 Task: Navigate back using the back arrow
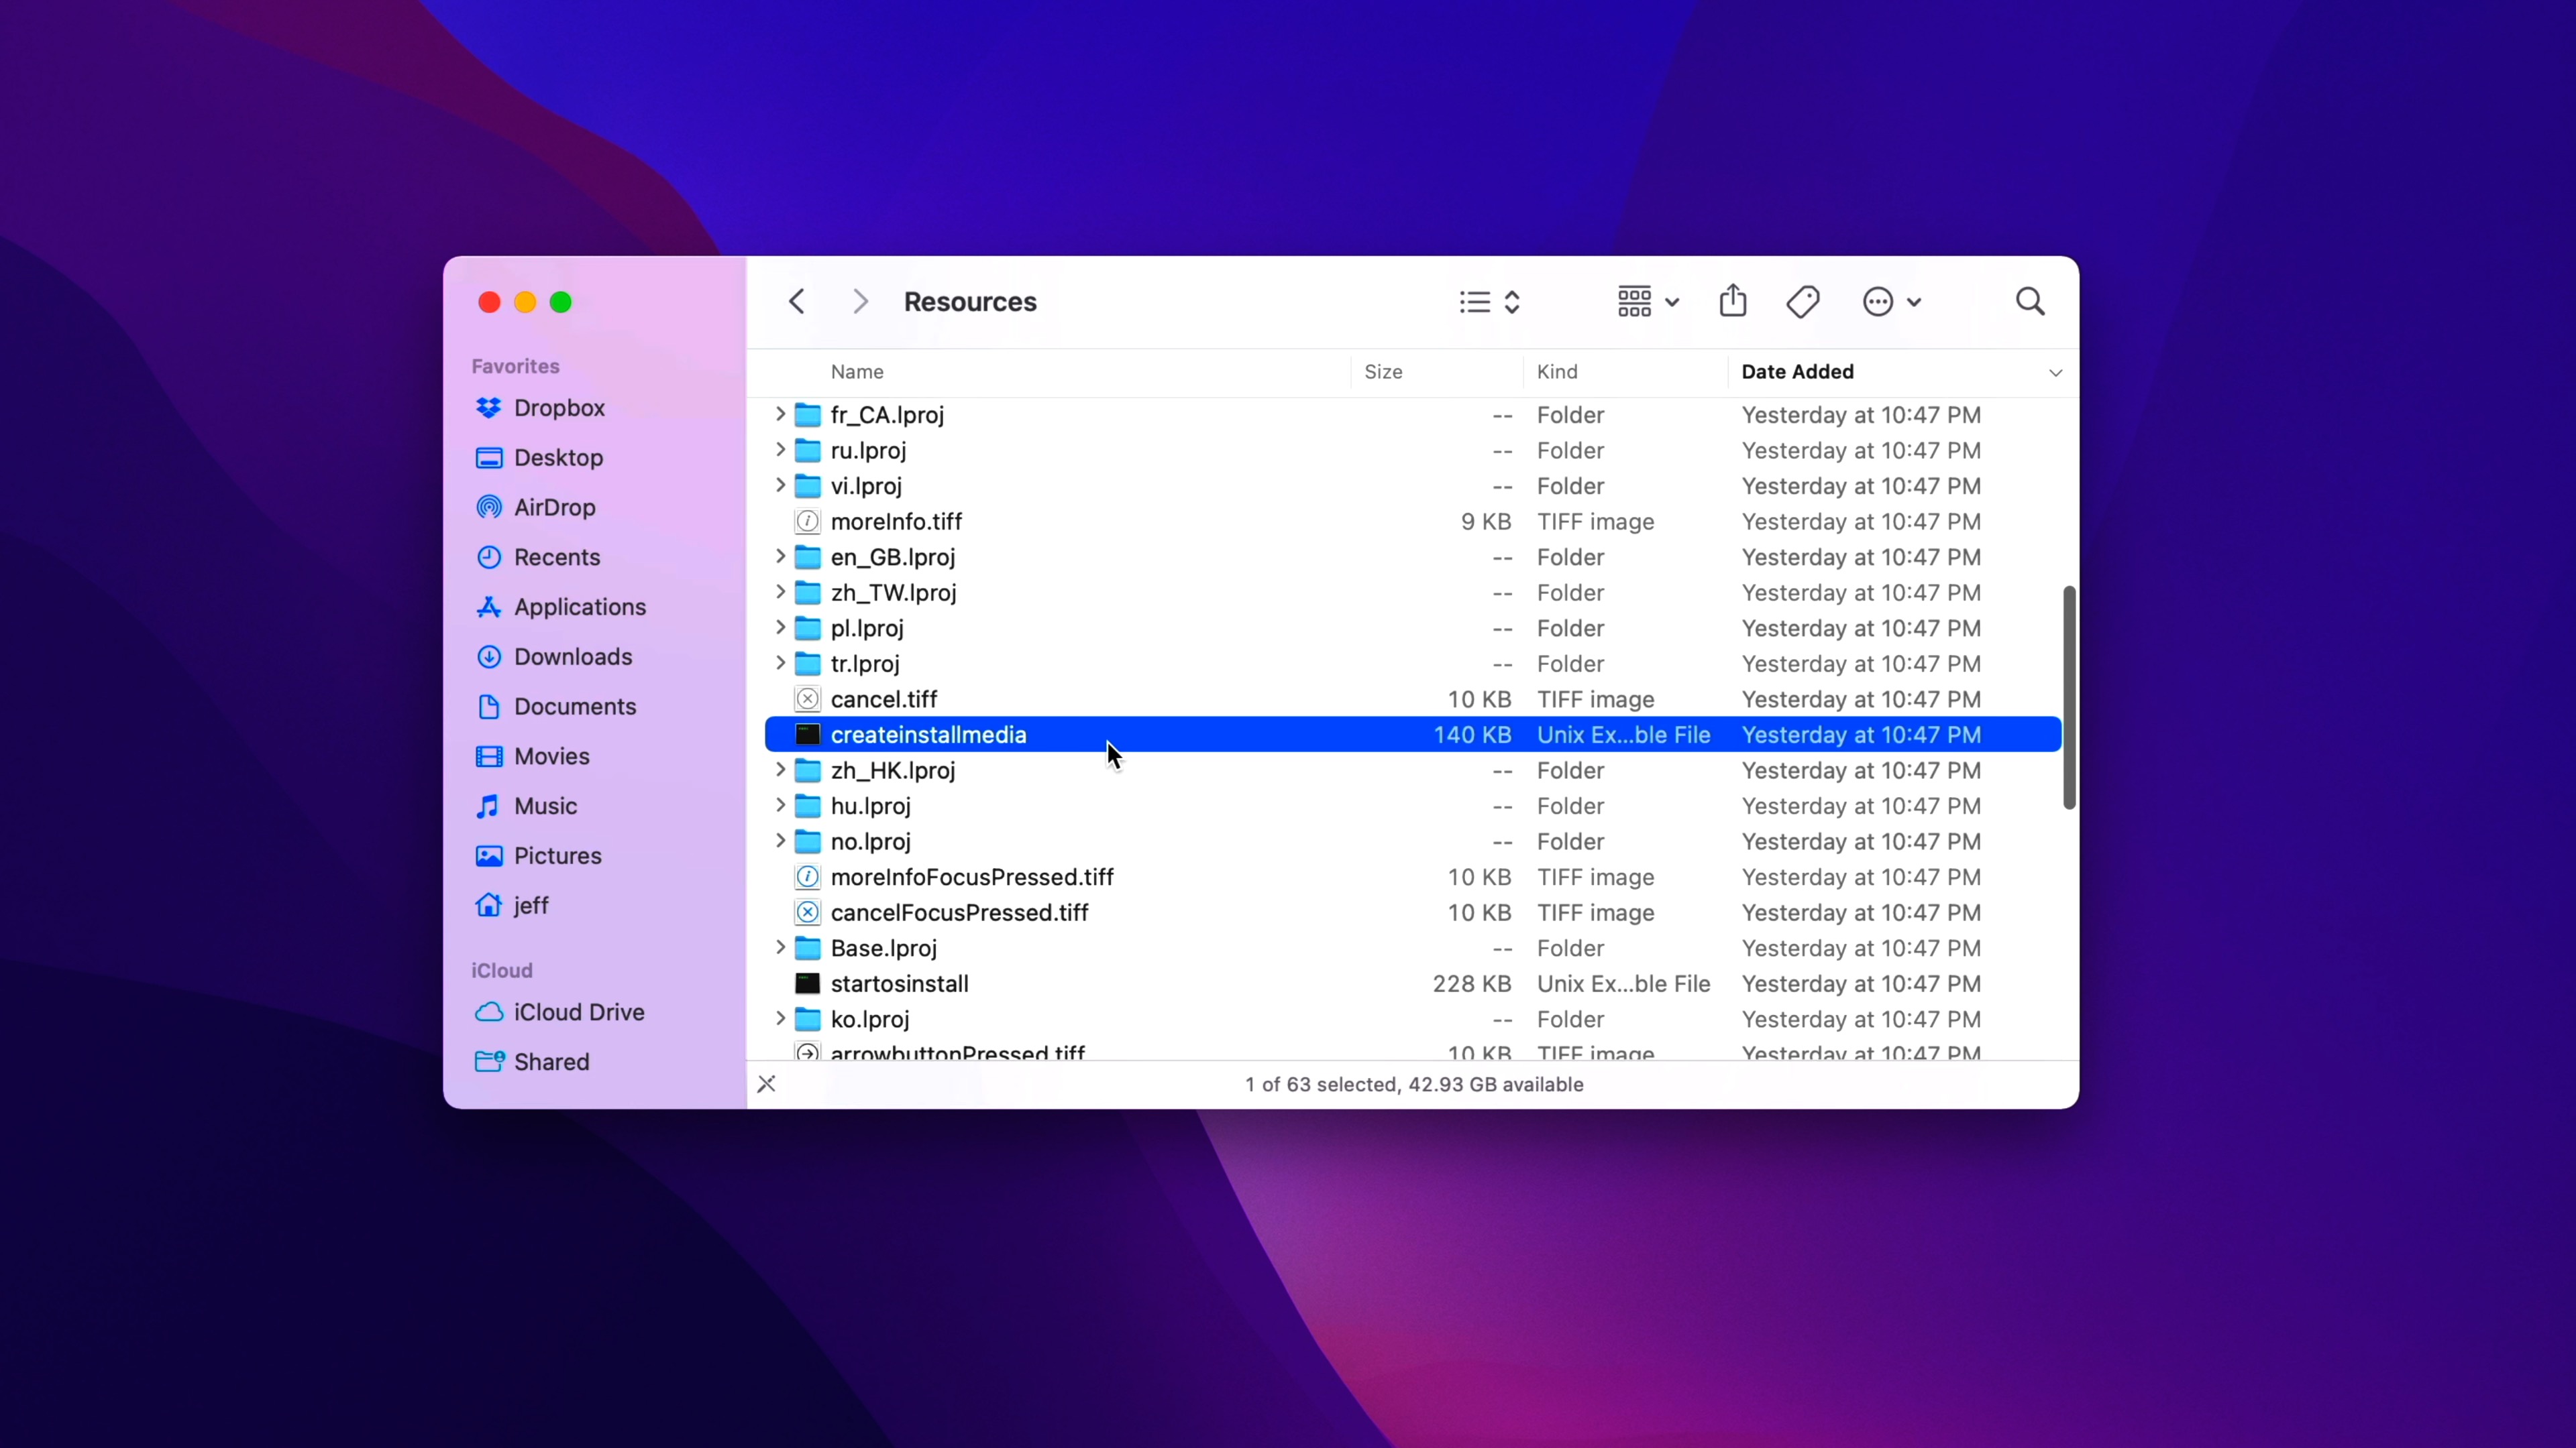pyautogui.click(x=796, y=301)
